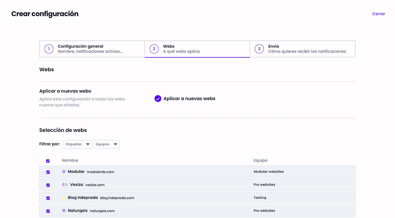Click the step 1 circle icon
Viewport: 395px width, 218px height.
(49, 49)
